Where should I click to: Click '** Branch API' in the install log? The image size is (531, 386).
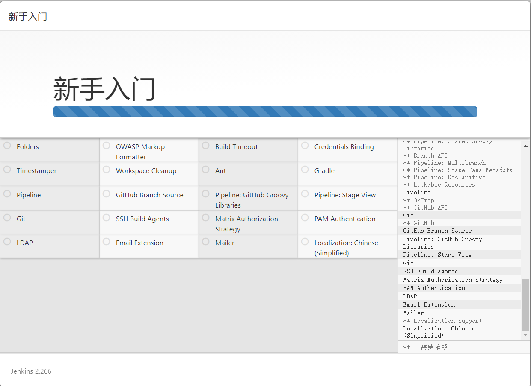425,156
